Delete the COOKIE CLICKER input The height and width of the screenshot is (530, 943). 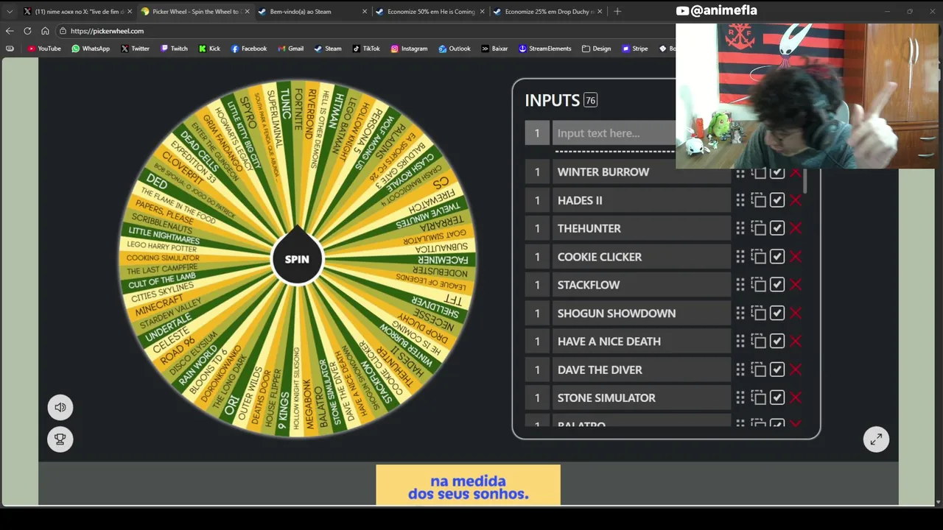(796, 257)
